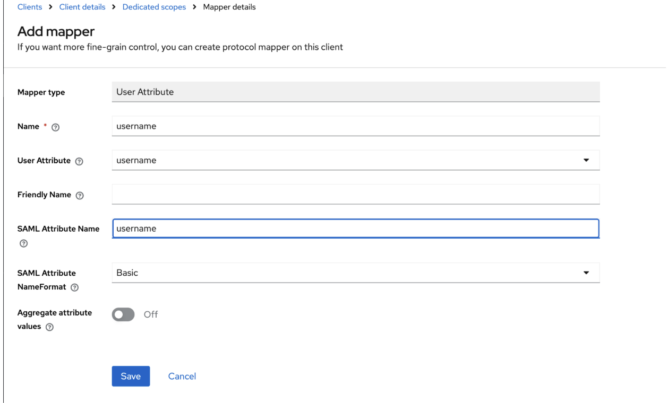The height and width of the screenshot is (403, 667).
Task: Enable the Aggregate attribute values switch
Action: pyautogui.click(x=123, y=314)
